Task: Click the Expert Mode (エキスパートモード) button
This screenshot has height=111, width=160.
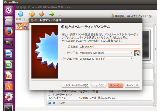Action: click(x=76, y=85)
